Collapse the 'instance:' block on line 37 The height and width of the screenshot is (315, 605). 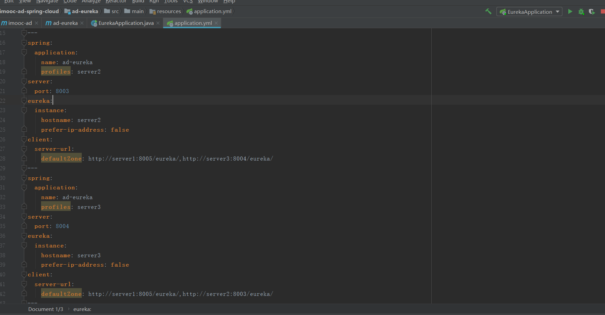click(24, 246)
